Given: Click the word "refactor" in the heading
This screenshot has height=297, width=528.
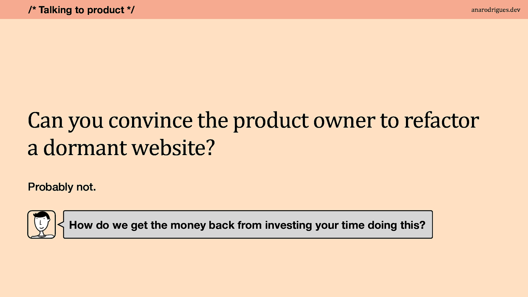Looking at the screenshot, I should point(442,120).
